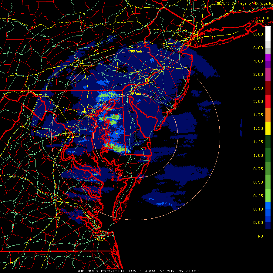Click the 50 NMI range ring label
The height and width of the screenshot is (273, 273).
click(x=136, y=93)
